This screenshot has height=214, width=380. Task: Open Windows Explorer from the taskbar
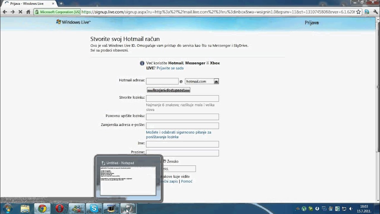tap(25, 209)
